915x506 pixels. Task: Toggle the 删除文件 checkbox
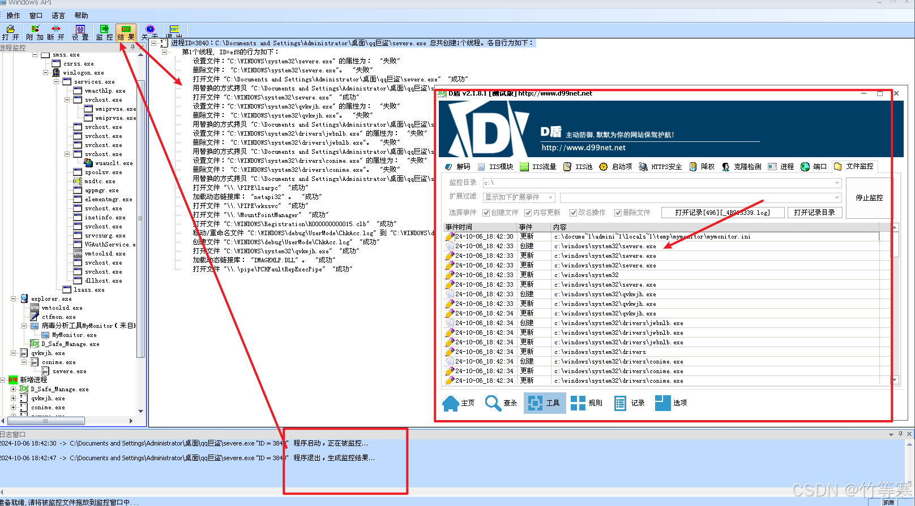click(618, 213)
